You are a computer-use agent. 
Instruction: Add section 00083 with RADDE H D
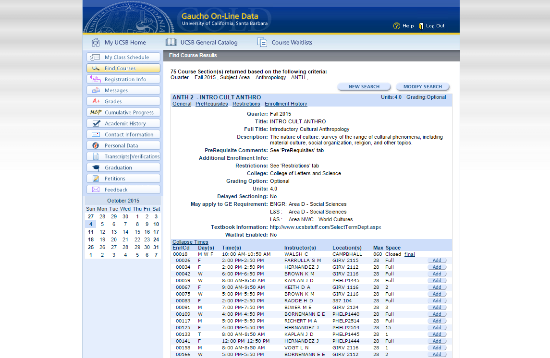pos(437,301)
